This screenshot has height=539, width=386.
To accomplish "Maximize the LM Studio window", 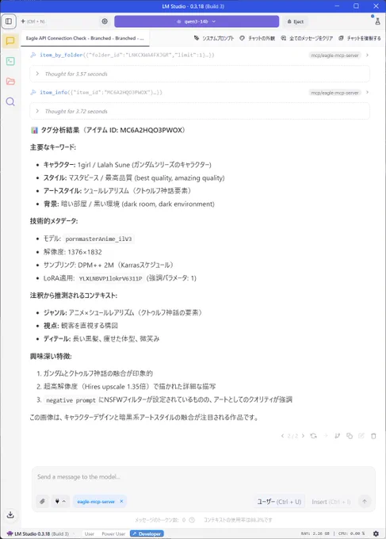I will (356, 6).
